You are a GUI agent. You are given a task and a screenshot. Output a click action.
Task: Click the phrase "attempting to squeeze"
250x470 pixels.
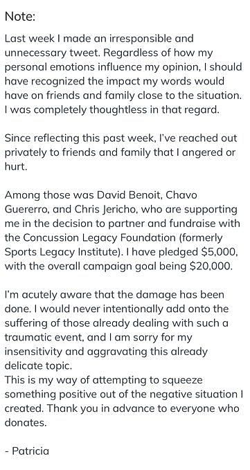coord(148,381)
